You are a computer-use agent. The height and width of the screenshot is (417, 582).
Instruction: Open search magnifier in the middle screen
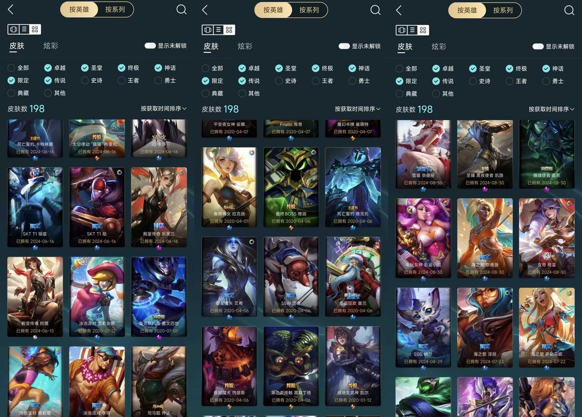point(375,10)
